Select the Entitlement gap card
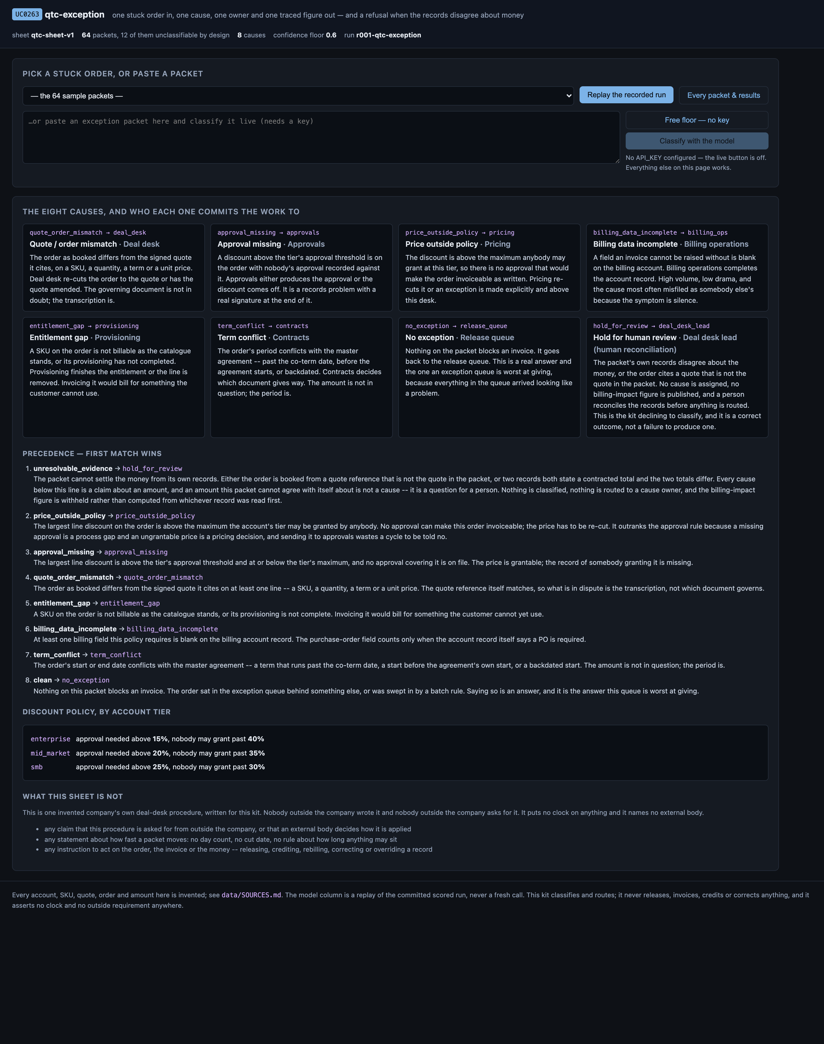This screenshot has width=824, height=1044. click(x=113, y=377)
